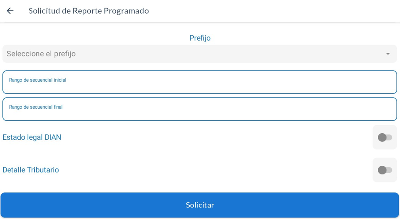This screenshot has width=400, height=219.
Task: Go back using the arrow icon
Action: (x=10, y=11)
